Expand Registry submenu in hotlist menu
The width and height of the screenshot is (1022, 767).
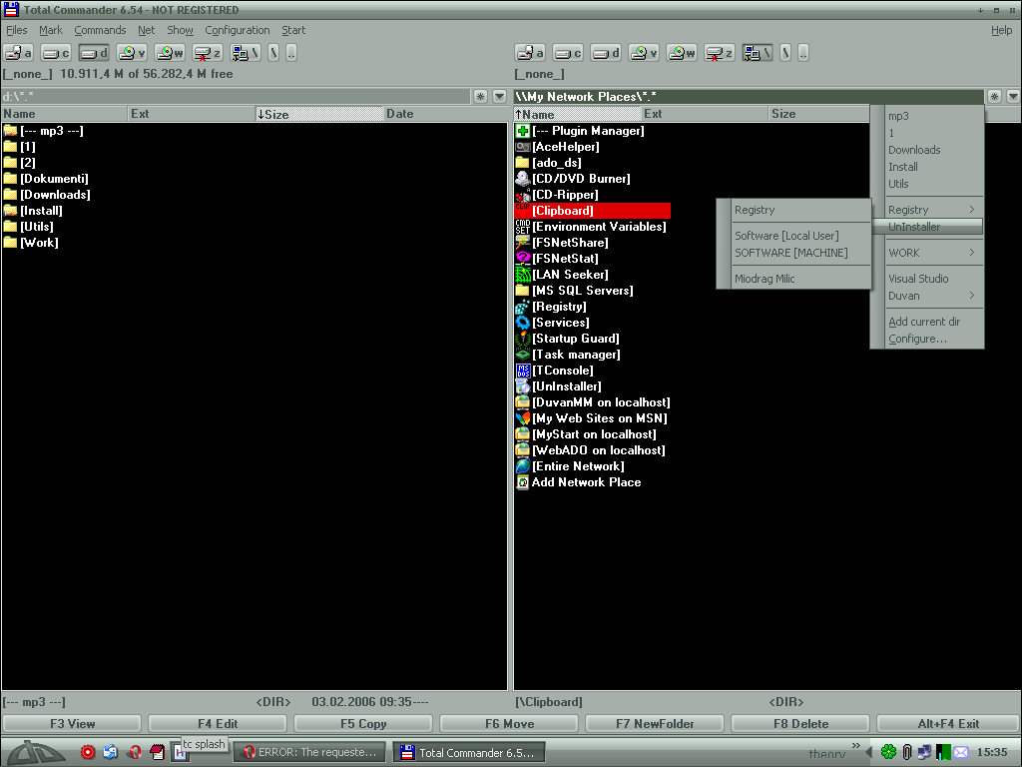coord(933,210)
